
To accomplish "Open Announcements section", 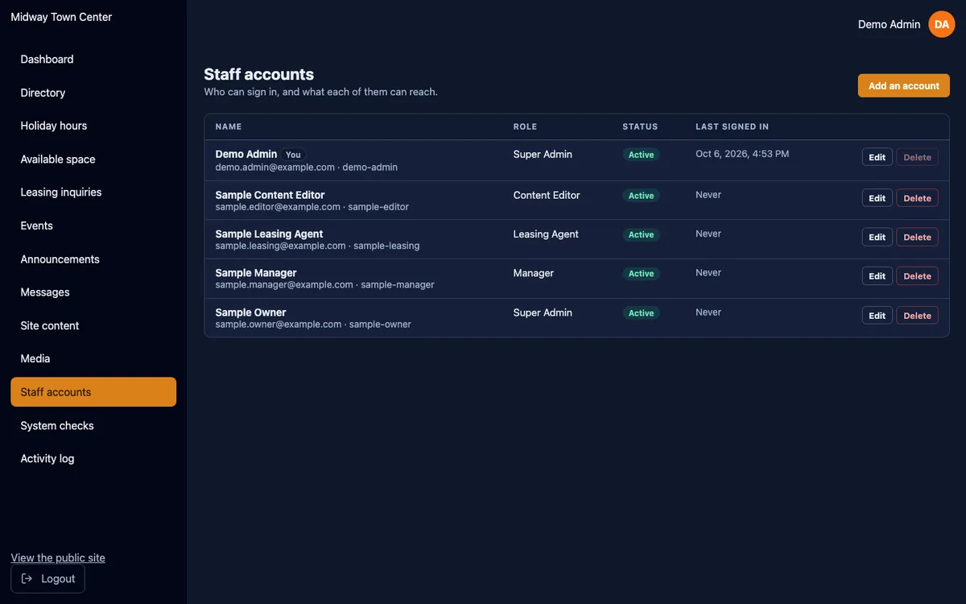I will pyautogui.click(x=93, y=259).
